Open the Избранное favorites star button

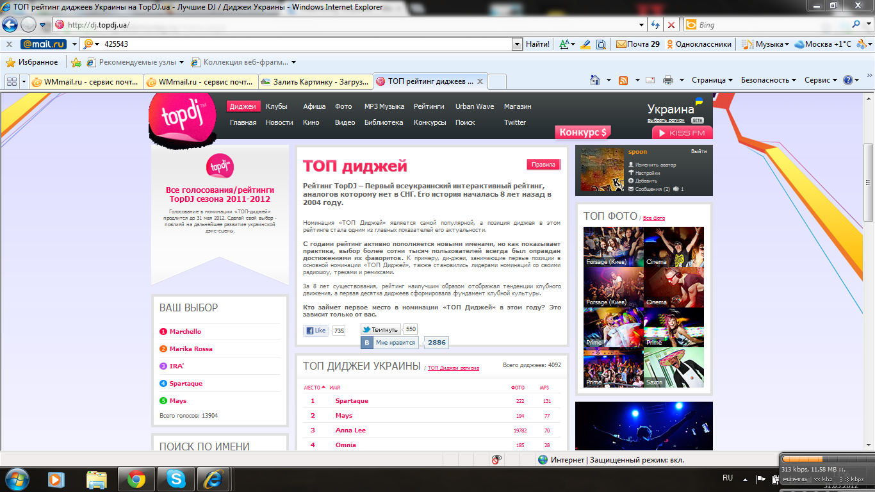[32, 62]
